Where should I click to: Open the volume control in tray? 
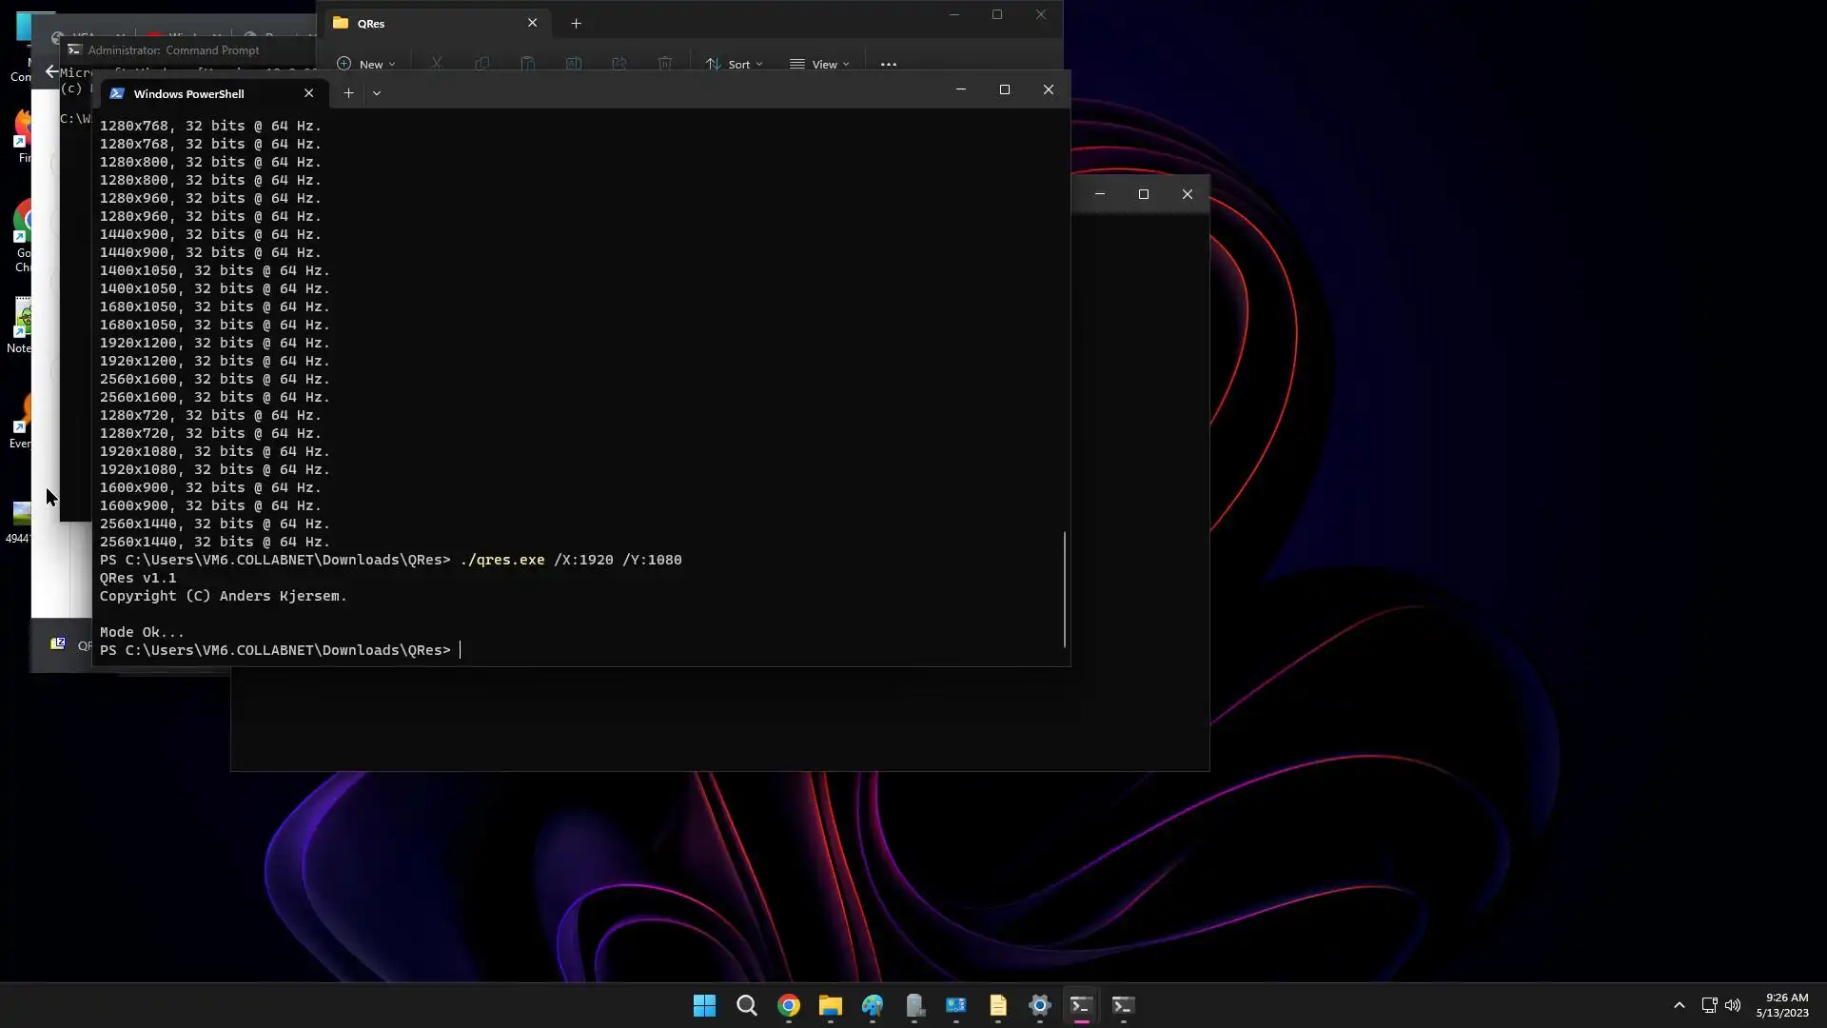tap(1733, 1005)
